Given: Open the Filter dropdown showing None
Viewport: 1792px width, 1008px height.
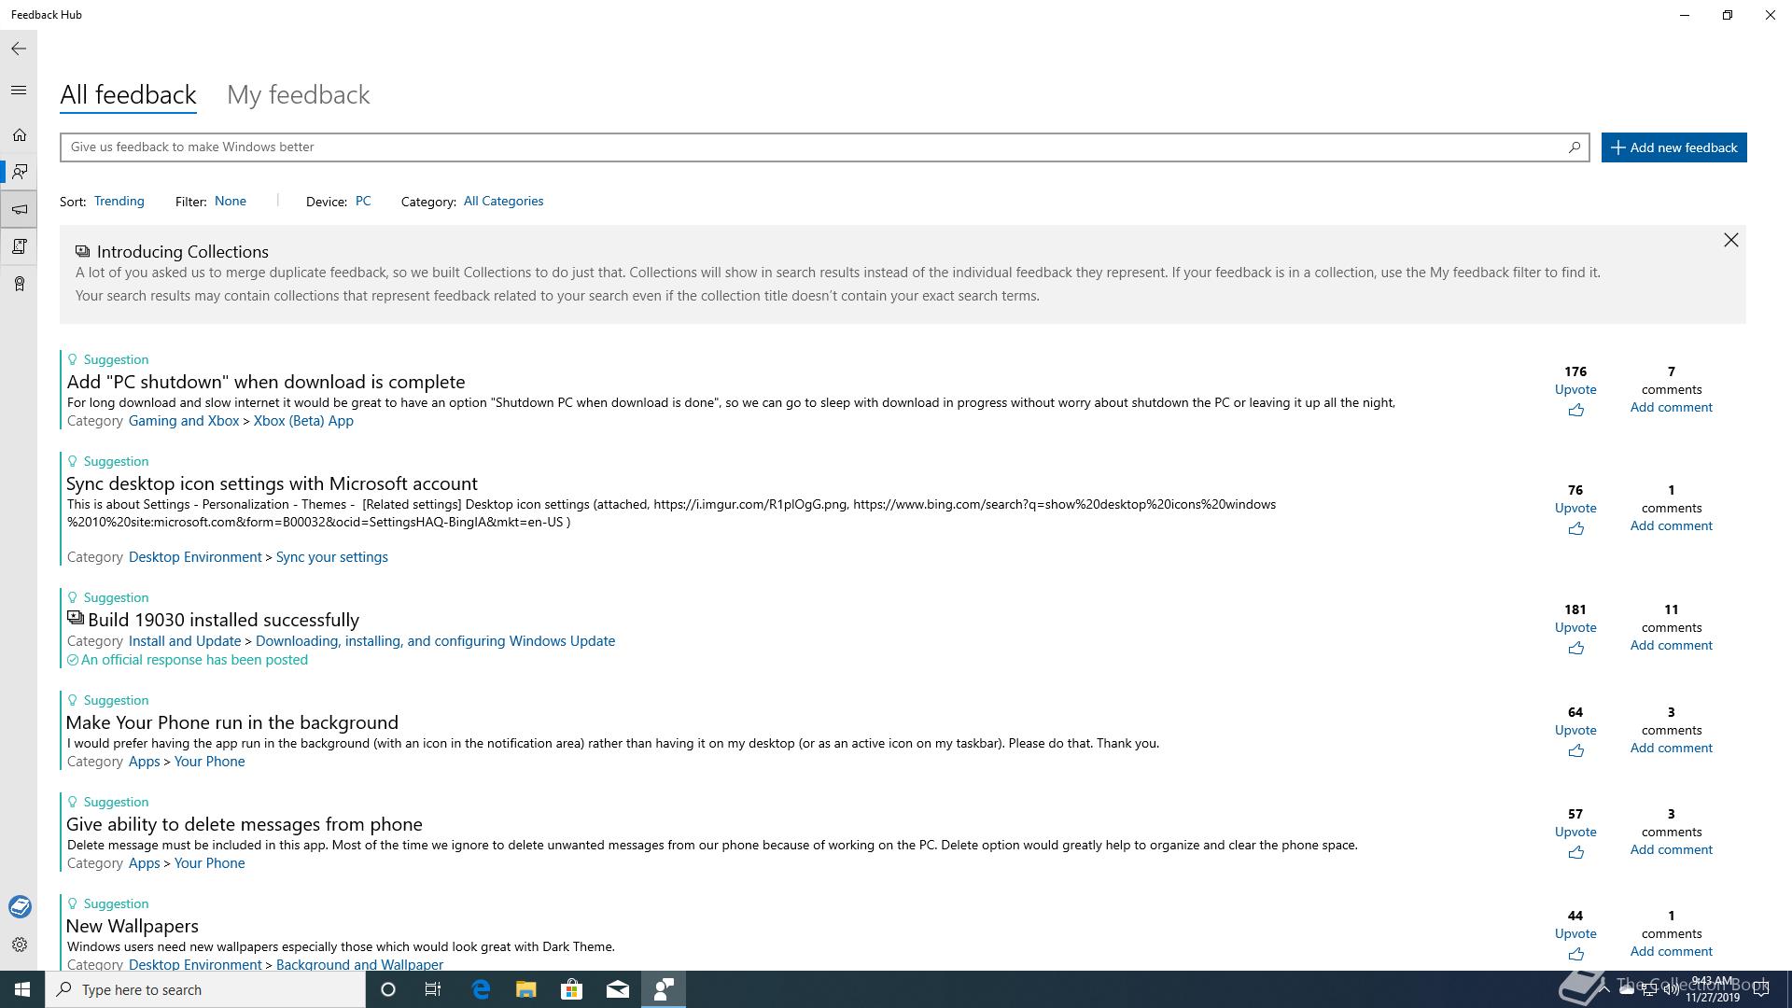Looking at the screenshot, I should point(231,201).
